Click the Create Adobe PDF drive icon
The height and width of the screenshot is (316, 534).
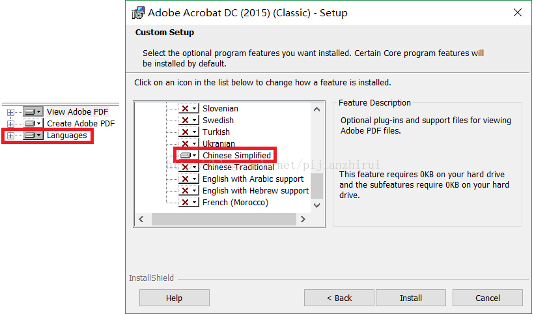[33, 123]
